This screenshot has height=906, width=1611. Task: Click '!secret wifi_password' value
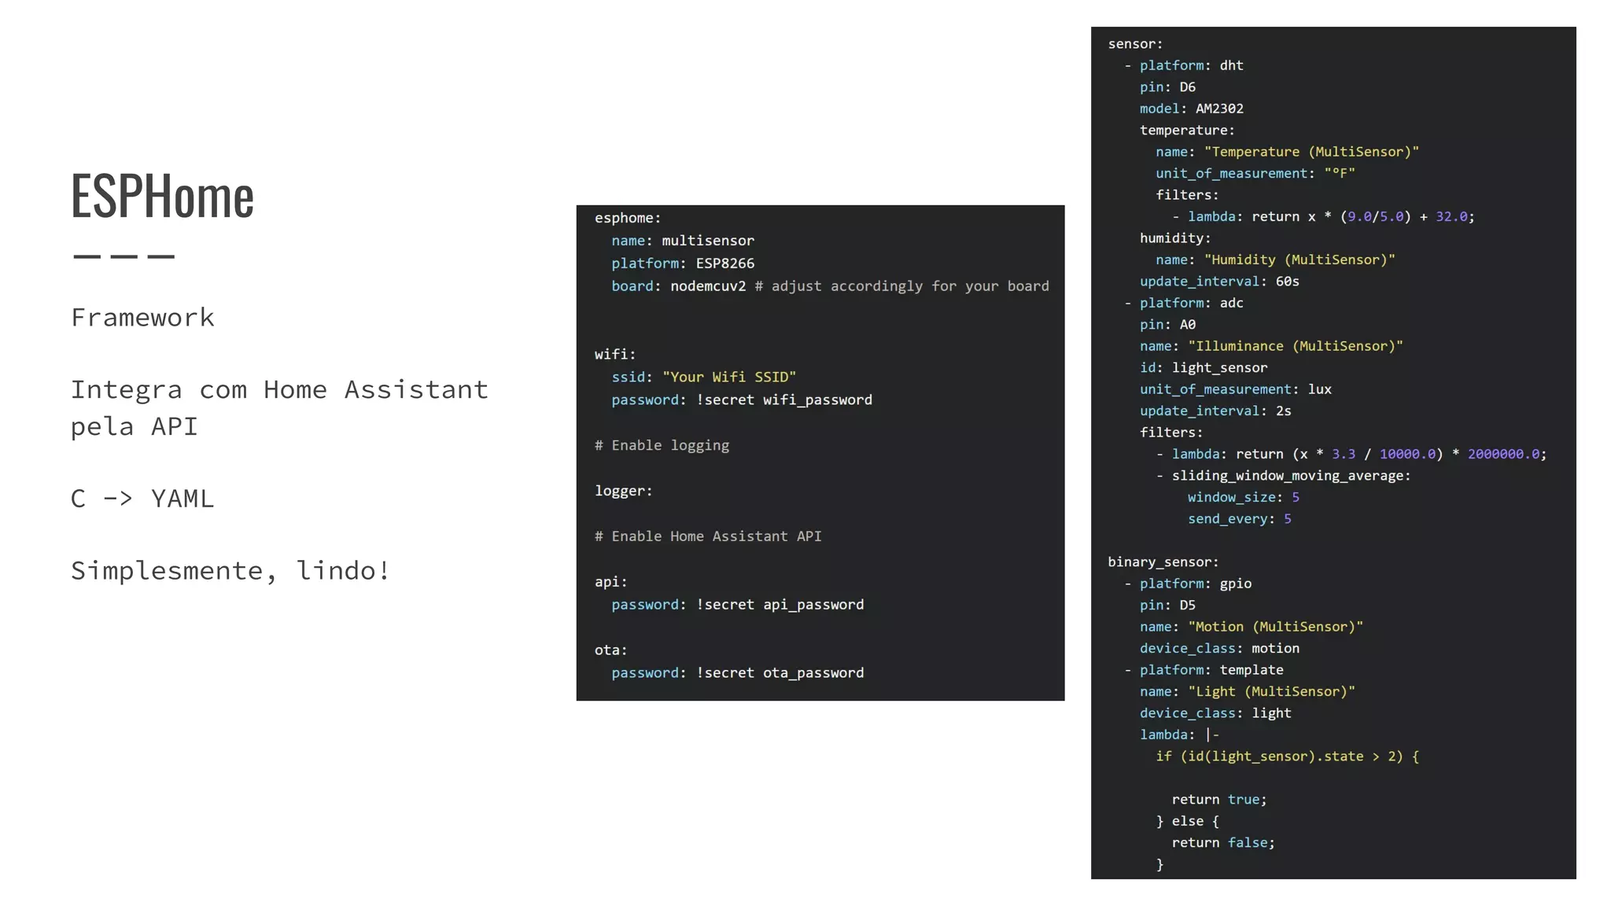[784, 400]
